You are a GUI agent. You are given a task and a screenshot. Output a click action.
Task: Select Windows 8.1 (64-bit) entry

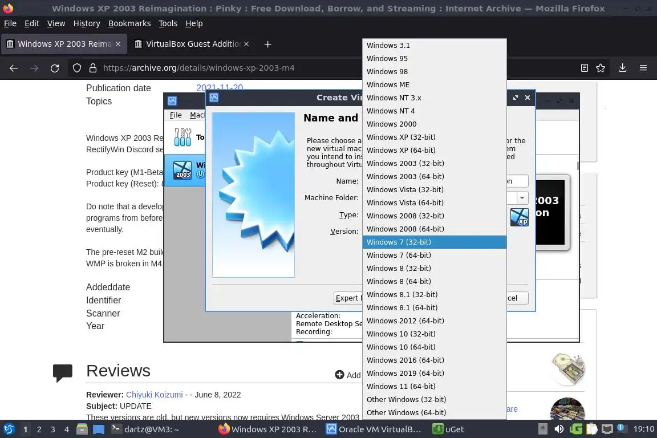pos(434,307)
